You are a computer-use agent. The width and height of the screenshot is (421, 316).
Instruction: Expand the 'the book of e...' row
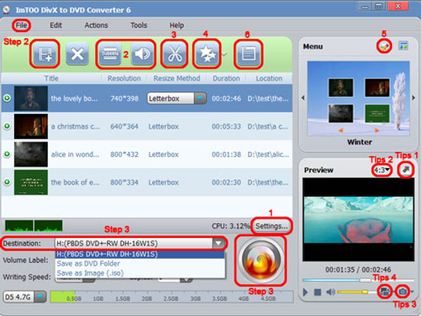(7, 182)
